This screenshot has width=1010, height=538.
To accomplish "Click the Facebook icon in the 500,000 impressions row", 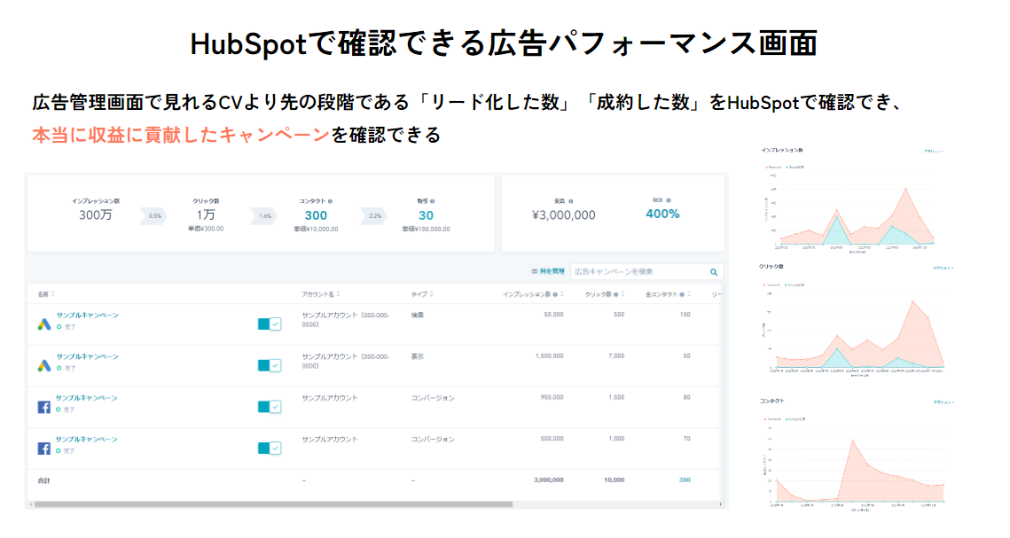I will coord(43,448).
